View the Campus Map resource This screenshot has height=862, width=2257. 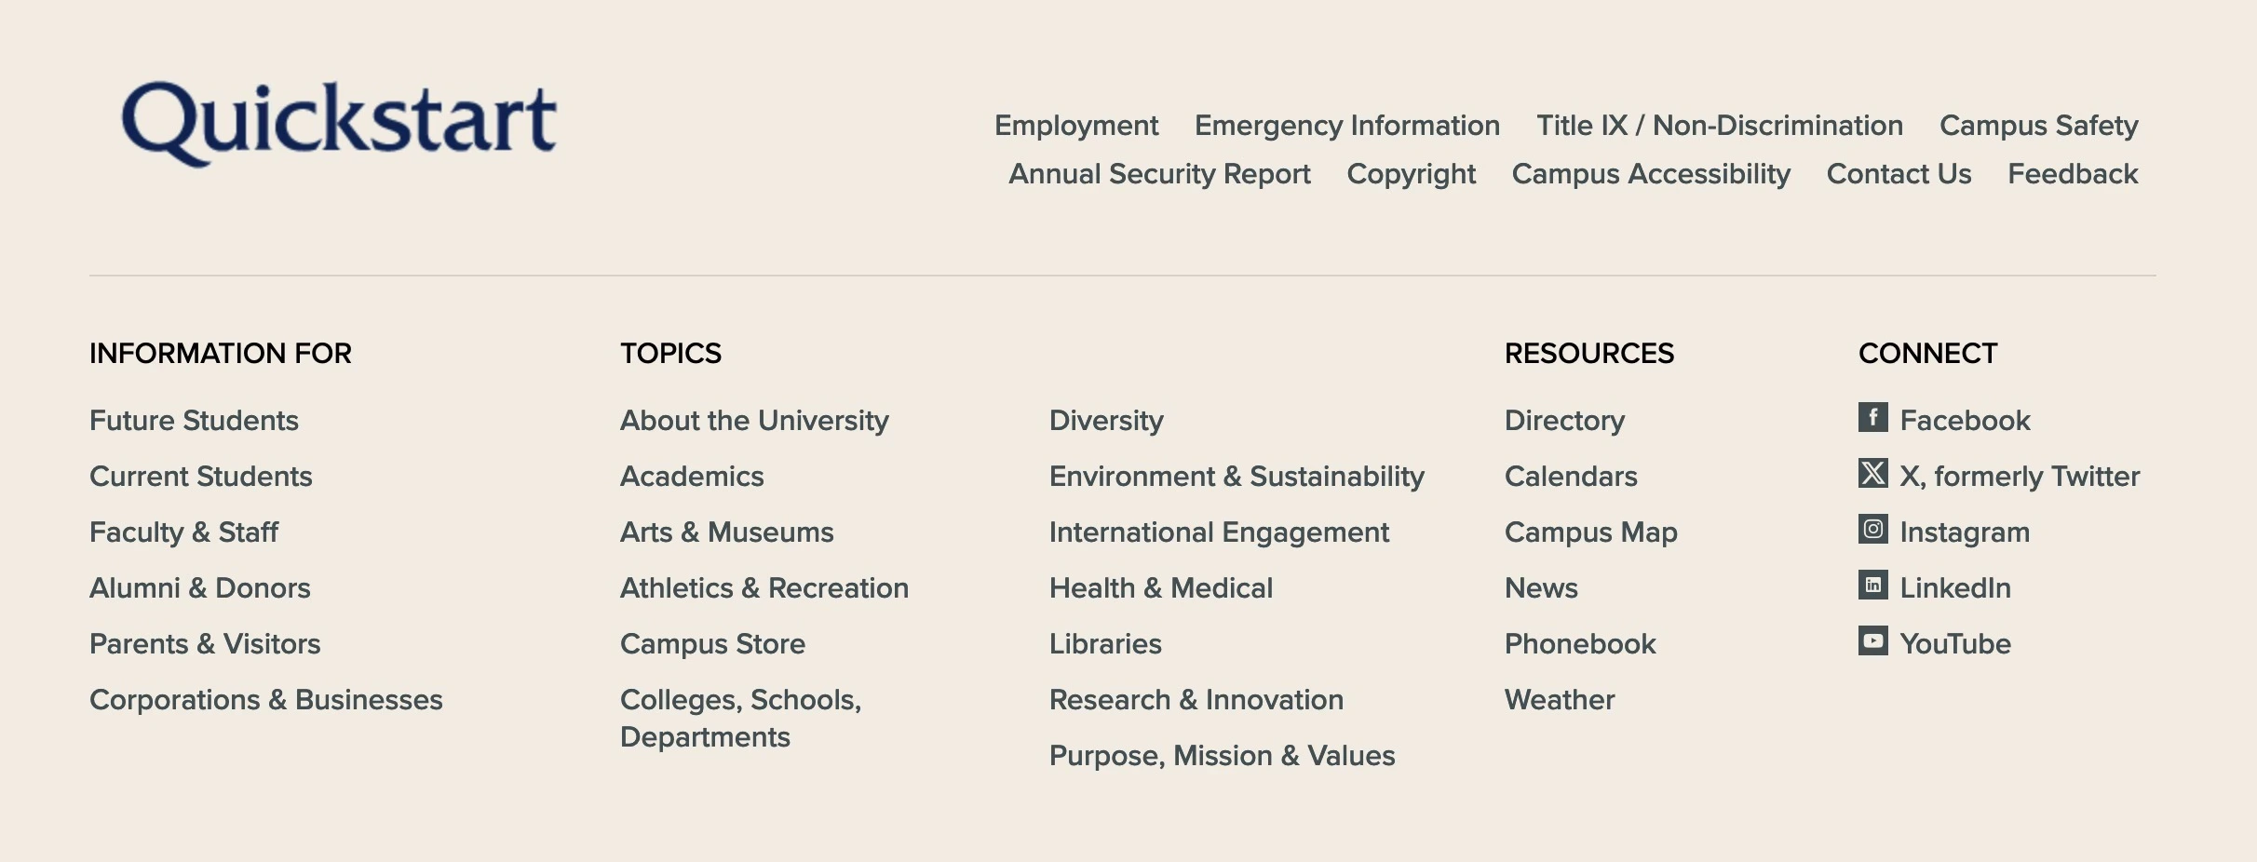[1590, 532]
